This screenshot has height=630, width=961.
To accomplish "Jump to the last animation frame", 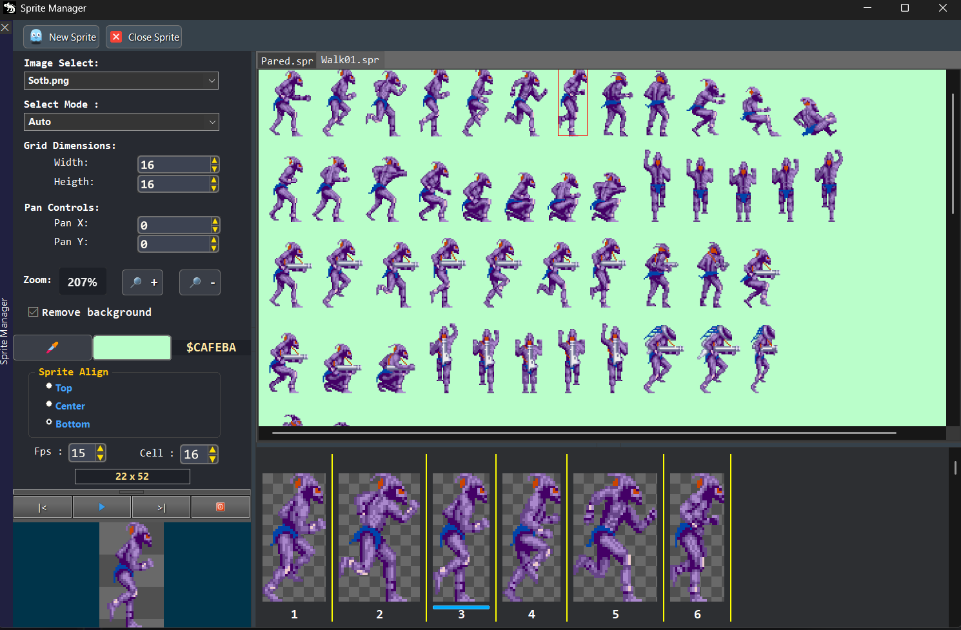I will (161, 507).
